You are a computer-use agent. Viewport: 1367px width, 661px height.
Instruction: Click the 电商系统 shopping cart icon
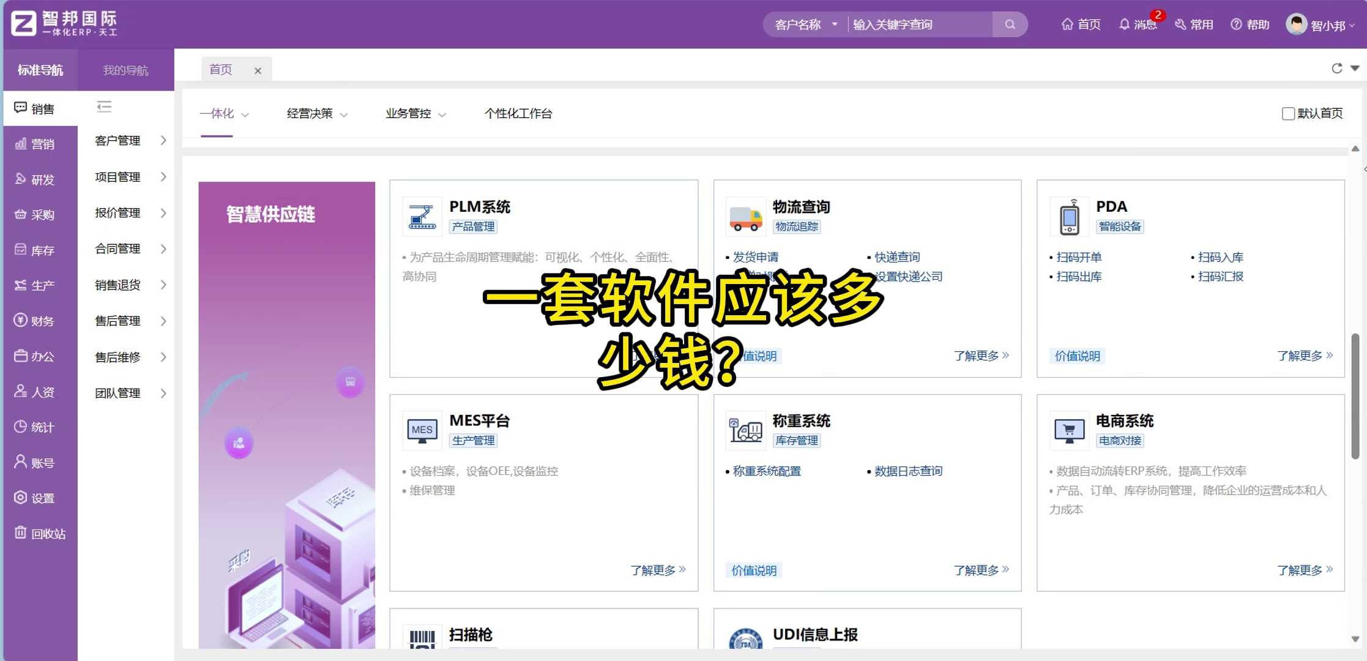[x=1069, y=431]
